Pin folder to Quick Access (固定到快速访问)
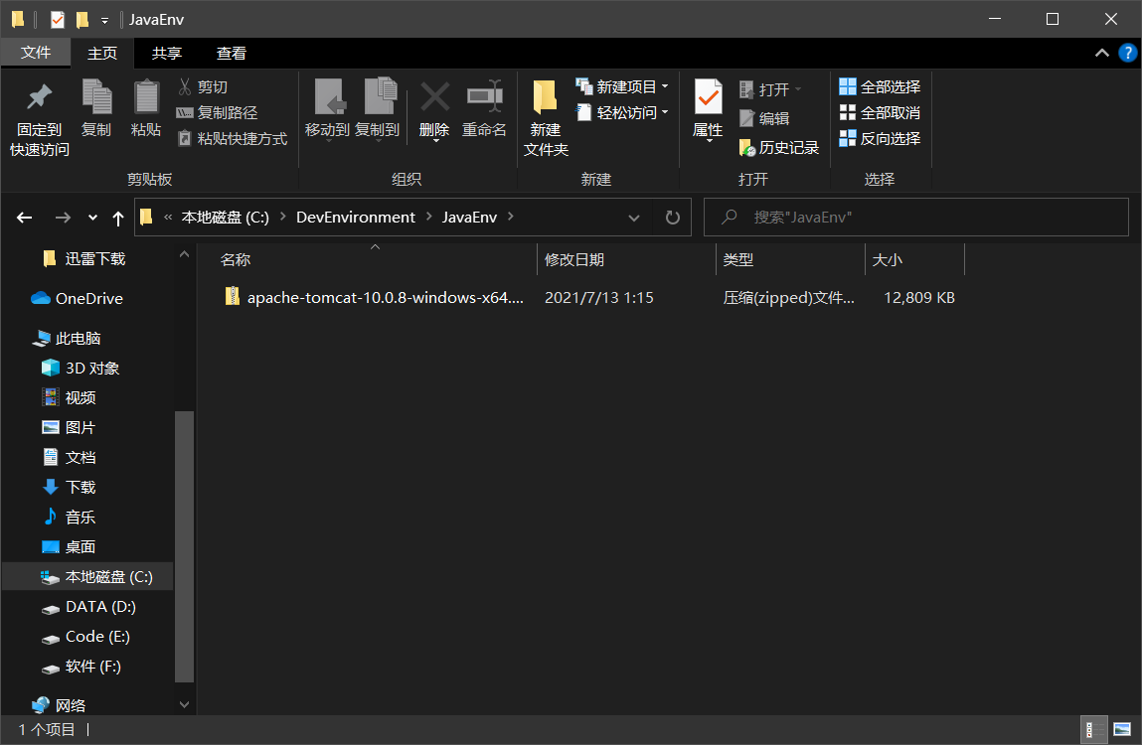 click(40, 119)
